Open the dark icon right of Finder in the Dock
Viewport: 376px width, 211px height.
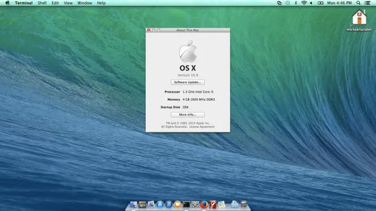point(142,205)
